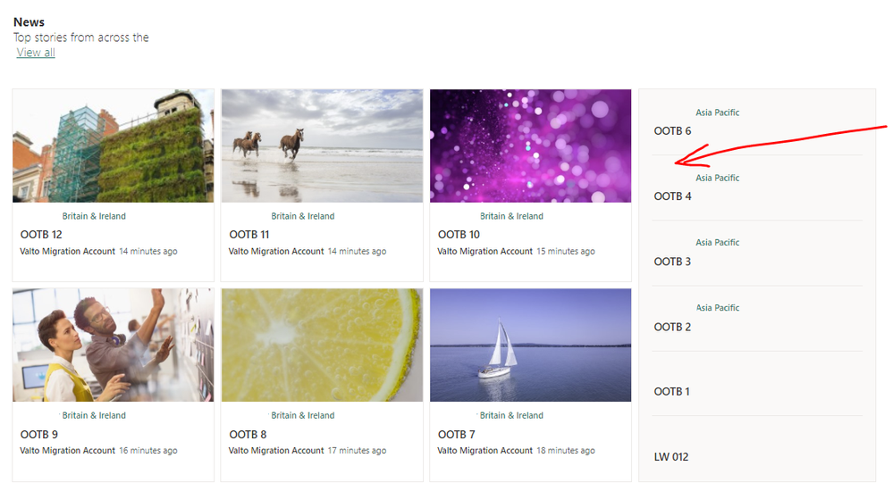Click the OOTB 9 headline

(39, 434)
